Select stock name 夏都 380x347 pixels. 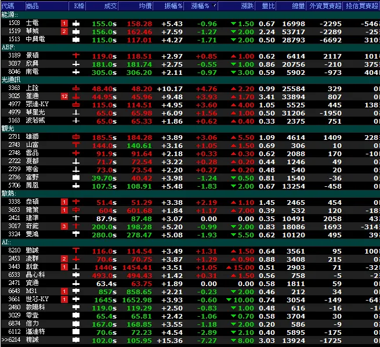pyautogui.click(x=32, y=161)
